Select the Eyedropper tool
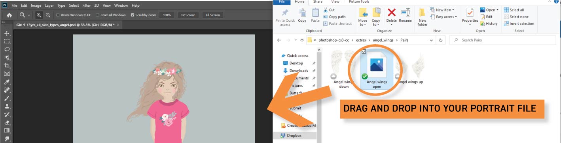This screenshot has width=561, height=143. 7,82
